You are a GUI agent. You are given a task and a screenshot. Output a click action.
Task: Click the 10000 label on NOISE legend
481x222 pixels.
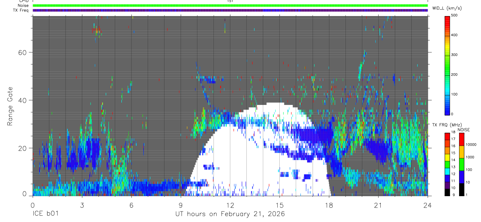[472, 144]
